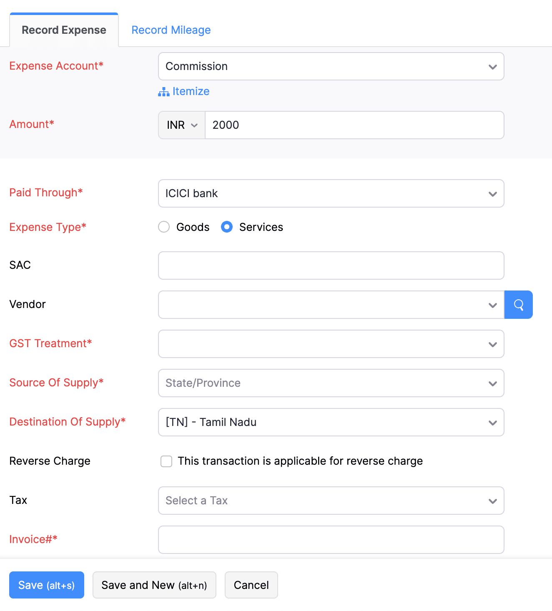
Task: Select the Goods expense type
Action: 164,227
